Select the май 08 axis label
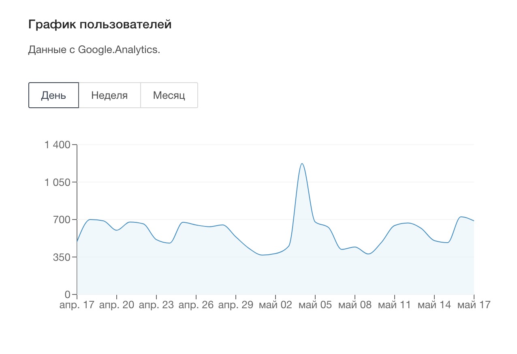517x354 pixels. point(355,305)
